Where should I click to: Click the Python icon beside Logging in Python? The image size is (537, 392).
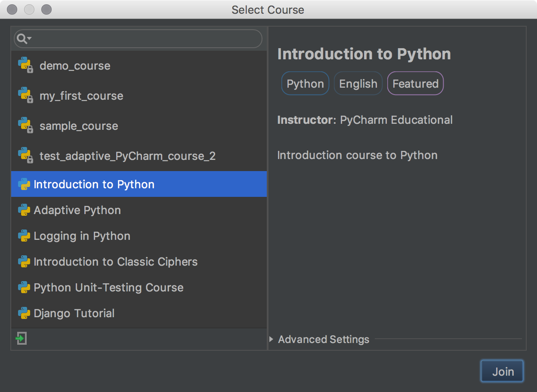coord(24,236)
